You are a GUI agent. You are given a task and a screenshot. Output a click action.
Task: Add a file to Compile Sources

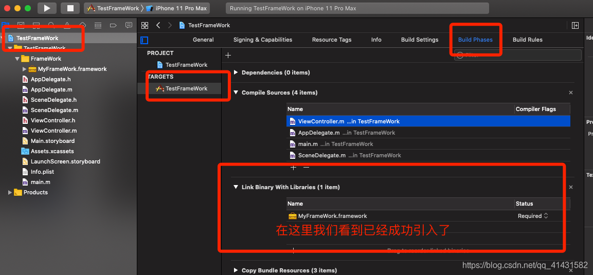coord(294,168)
